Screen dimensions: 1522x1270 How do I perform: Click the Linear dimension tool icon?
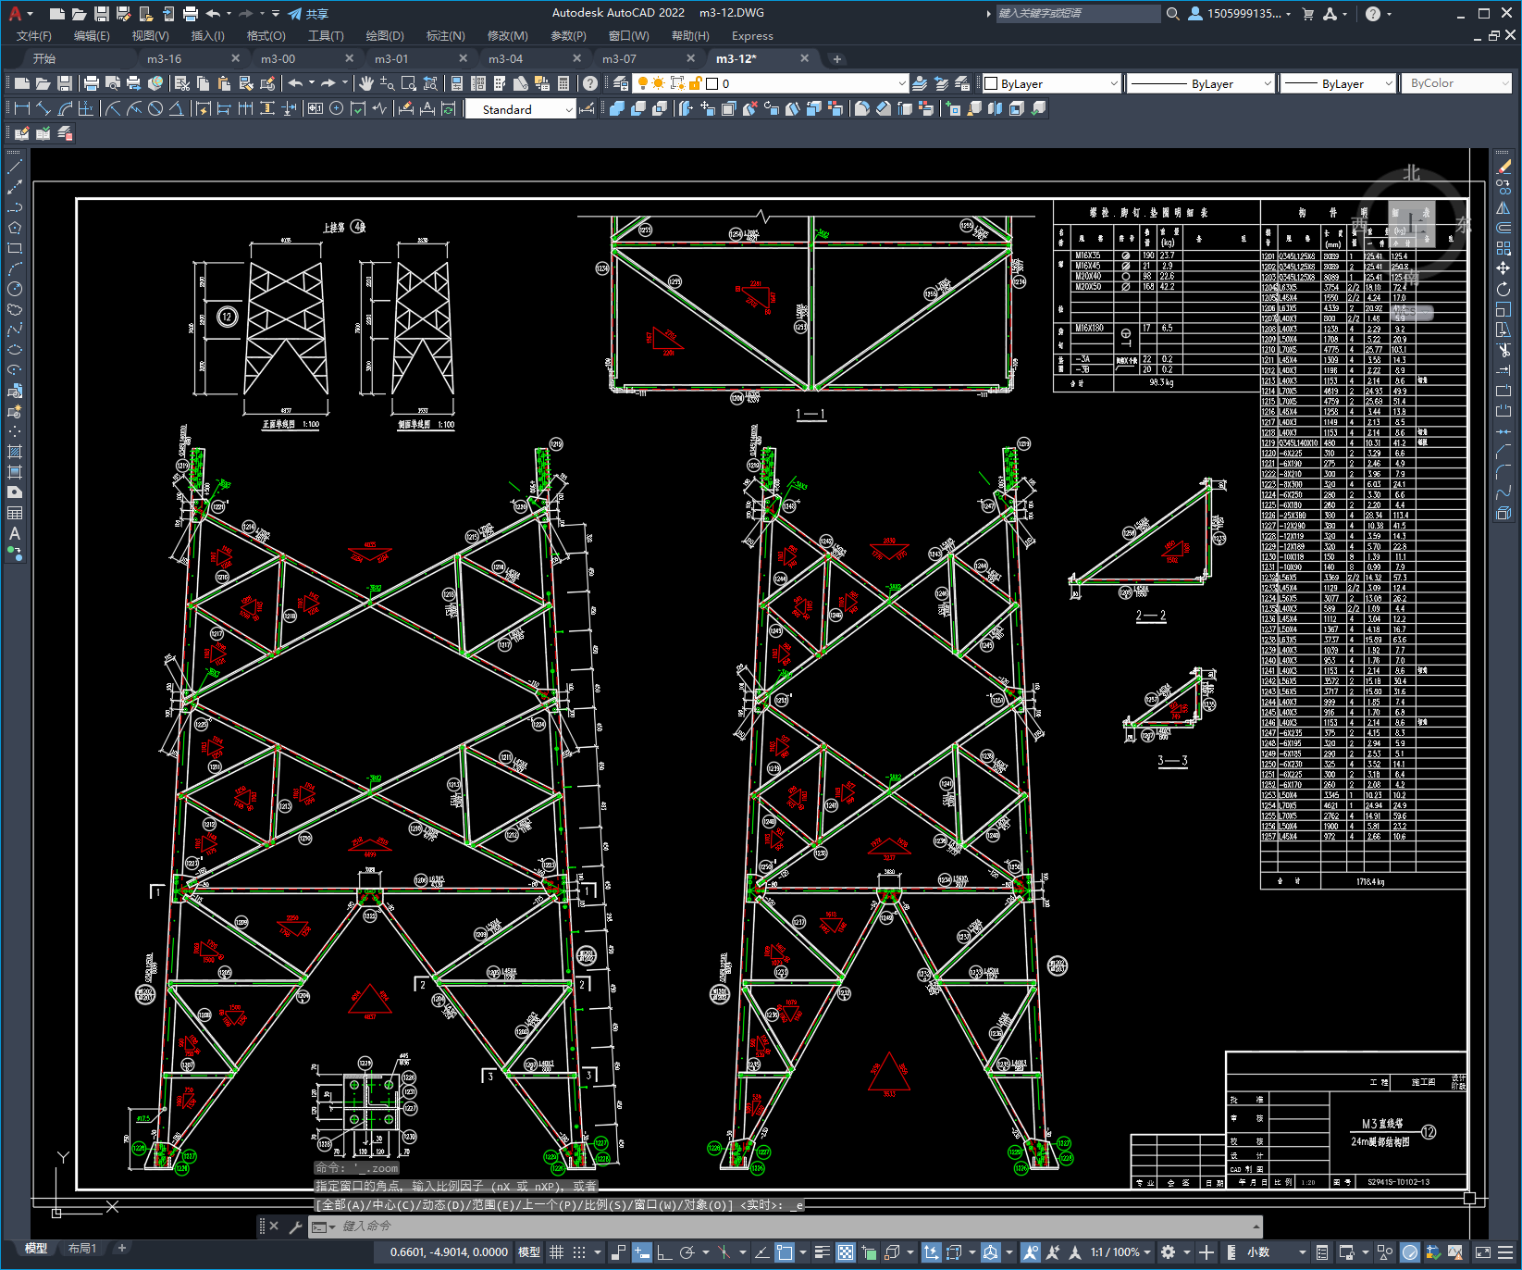point(22,108)
